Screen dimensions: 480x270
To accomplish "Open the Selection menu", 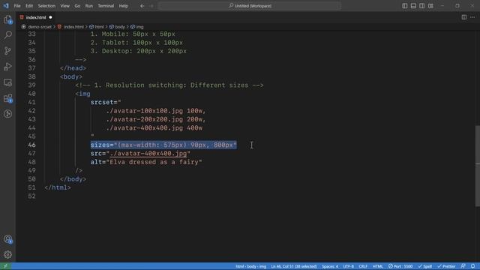I will pos(46,6).
